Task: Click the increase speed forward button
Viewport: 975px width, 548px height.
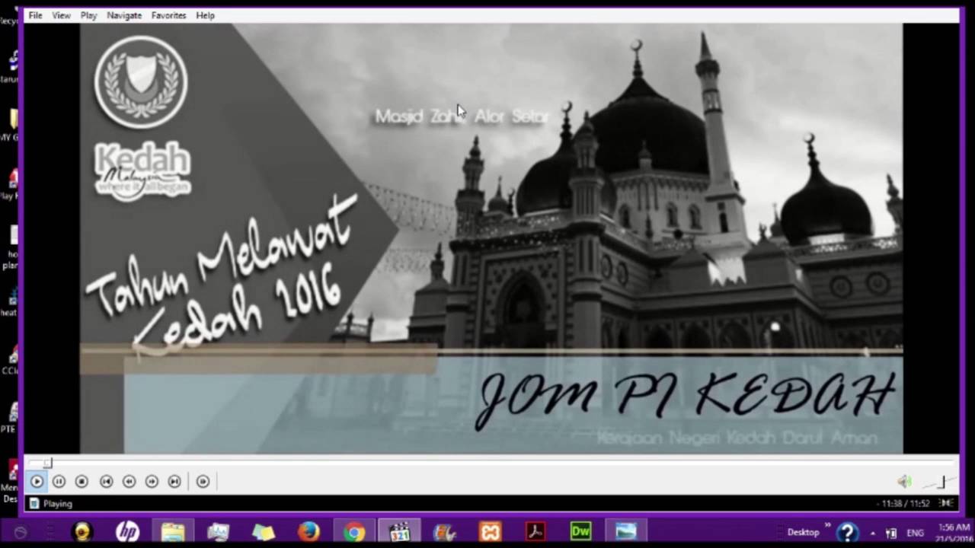Action: tap(152, 481)
